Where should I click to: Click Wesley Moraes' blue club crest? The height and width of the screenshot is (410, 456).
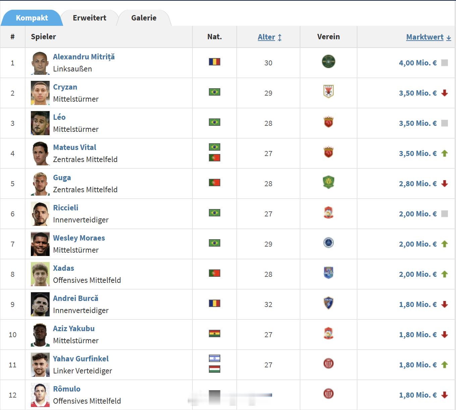(x=328, y=243)
